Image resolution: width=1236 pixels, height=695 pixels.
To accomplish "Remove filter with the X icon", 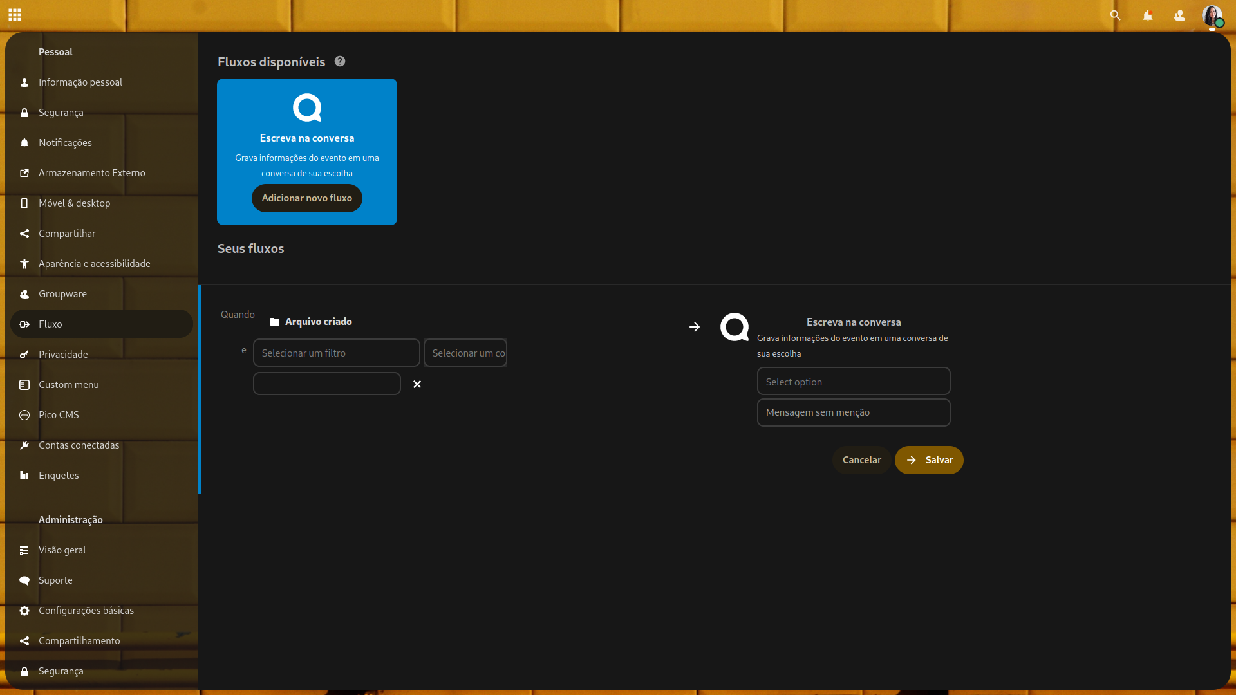I will [417, 384].
